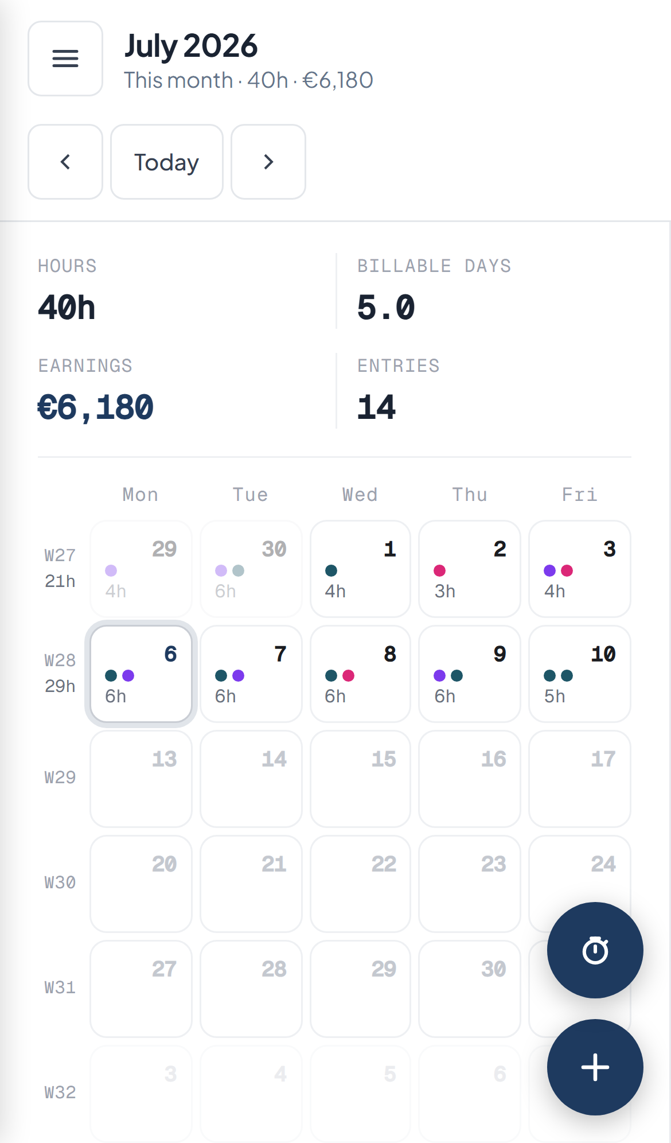The width and height of the screenshot is (671, 1143).
Task: Jump to Today
Action: (x=167, y=162)
